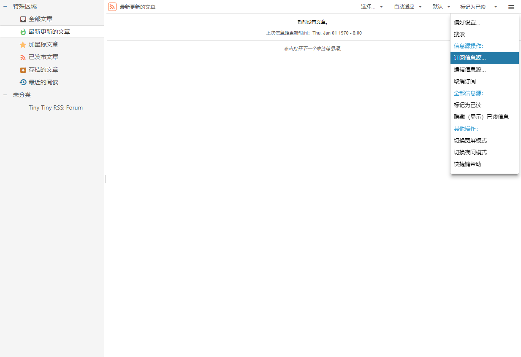Choose 取消订阅 from the menu
This screenshot has width=521, height=357.
coord(485,81)
